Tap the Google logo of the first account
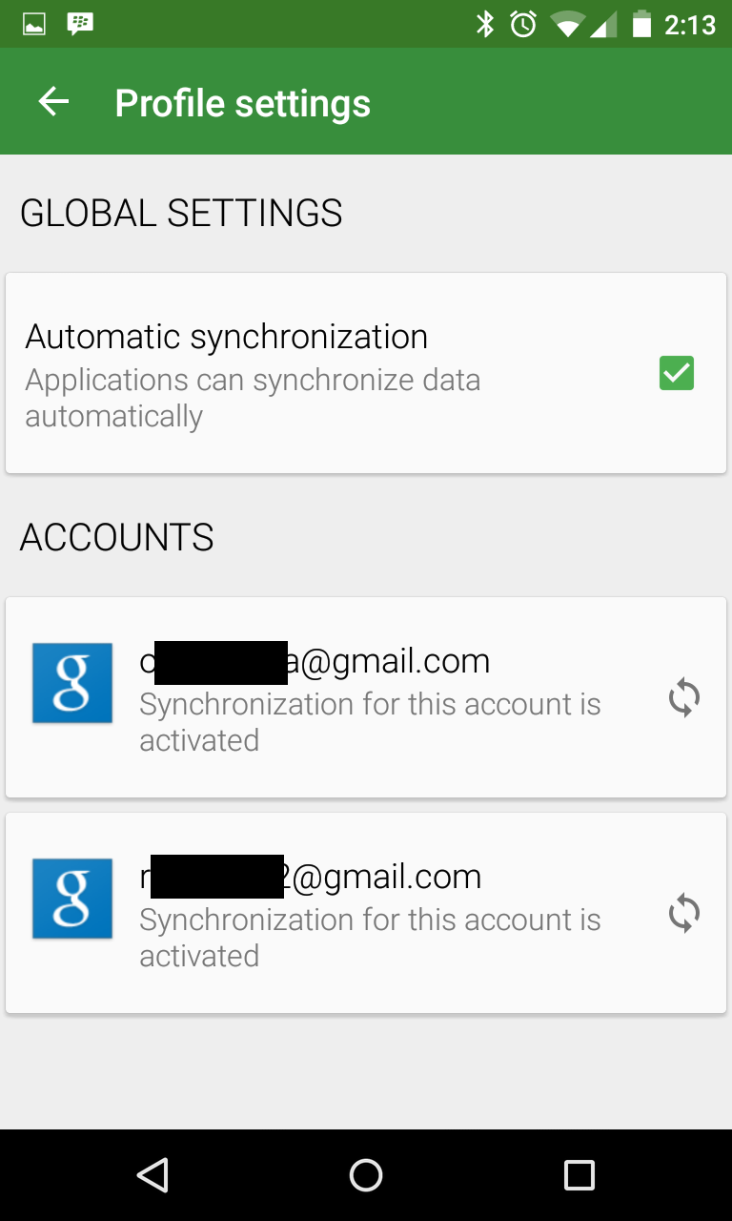The height and width of the screenshot is (1221, 732). (x=72, y=683)
